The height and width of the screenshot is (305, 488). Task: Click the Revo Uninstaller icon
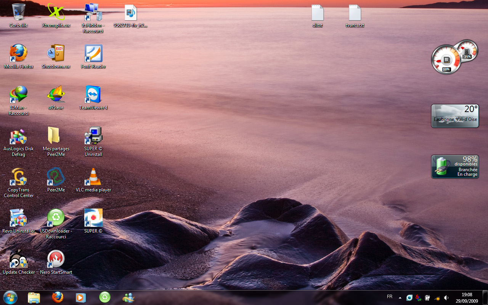pyautogui.click(x=18, y=218)
